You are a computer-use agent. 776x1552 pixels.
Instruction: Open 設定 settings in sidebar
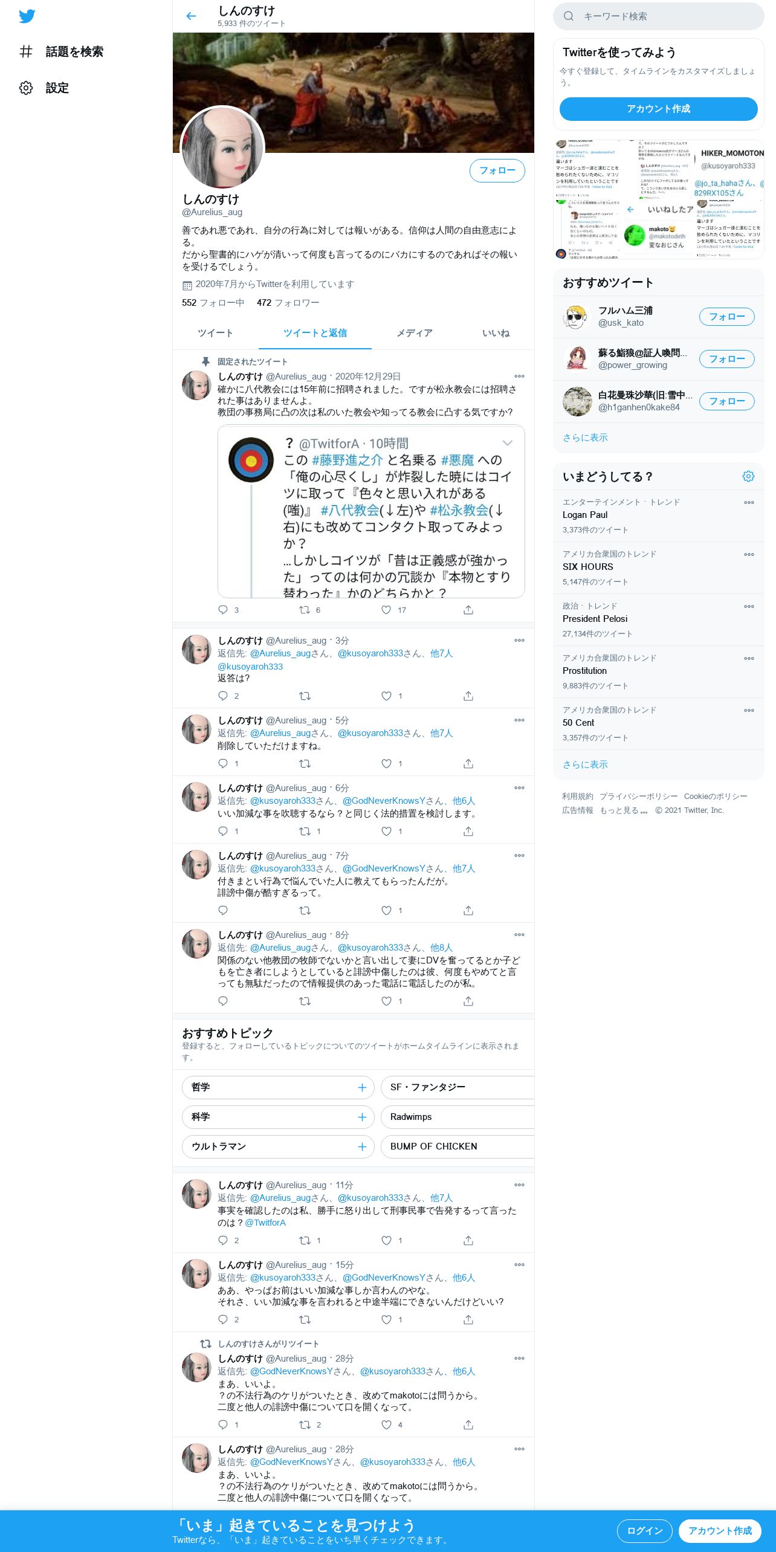[x=44, y=88]
